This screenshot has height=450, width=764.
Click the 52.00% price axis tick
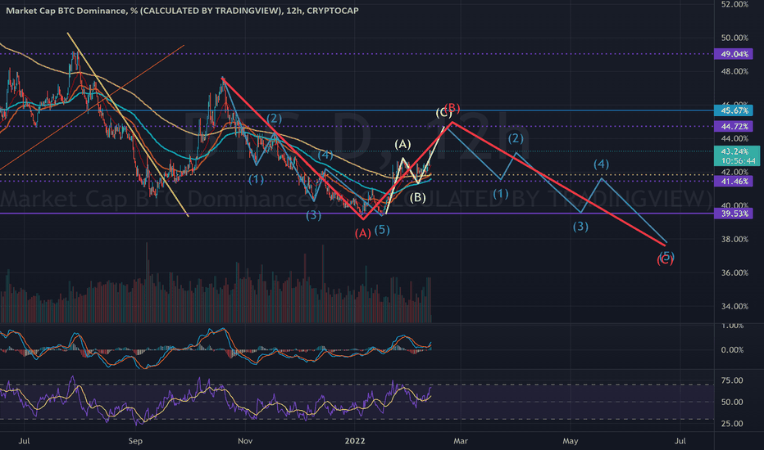coord(734,4)
